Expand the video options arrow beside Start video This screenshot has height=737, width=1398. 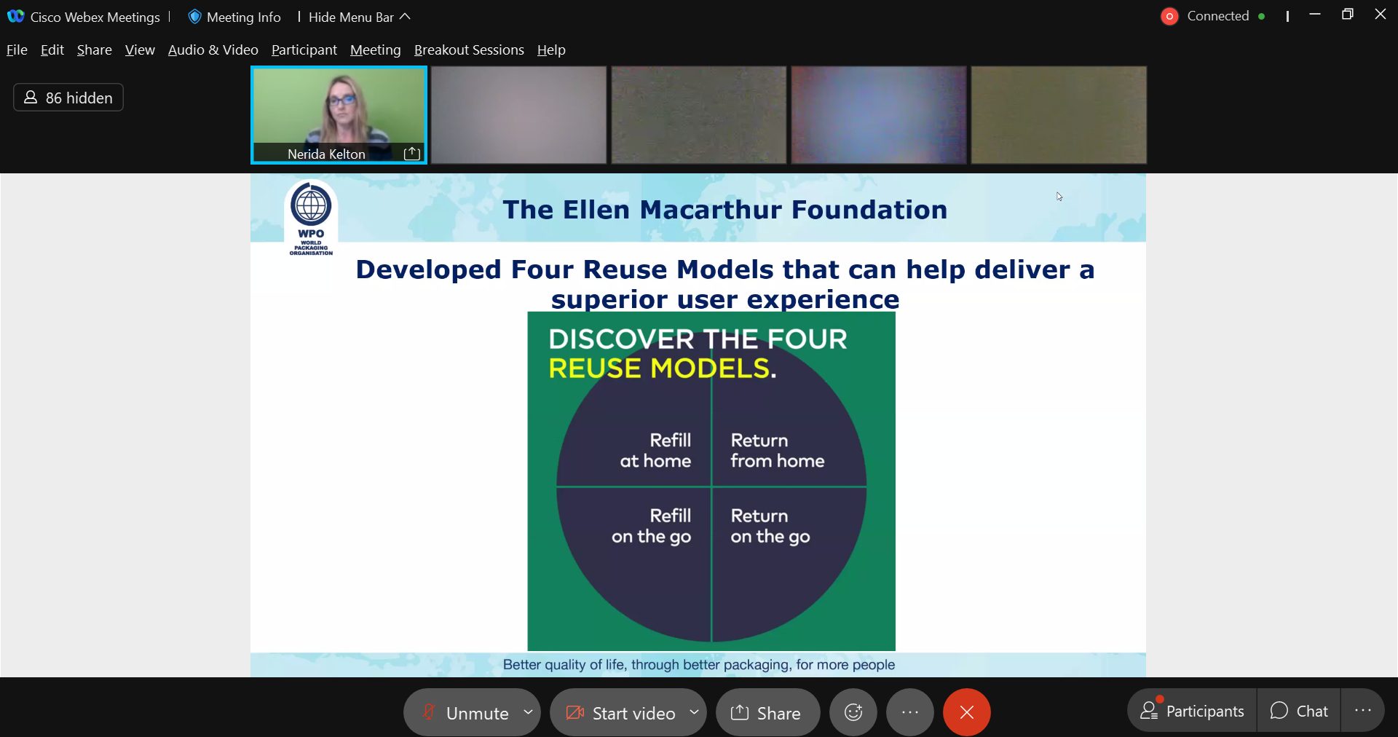tap(694, 712)
